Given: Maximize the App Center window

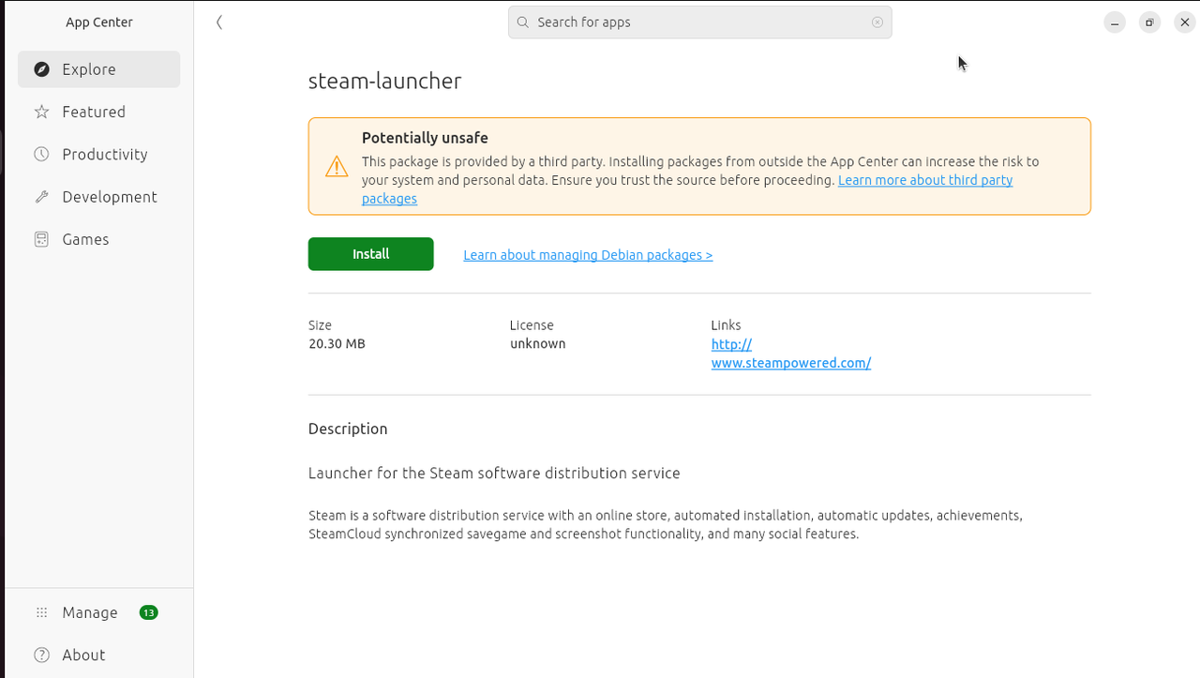Looking at the screenshot, I should tap(1150, 23).
